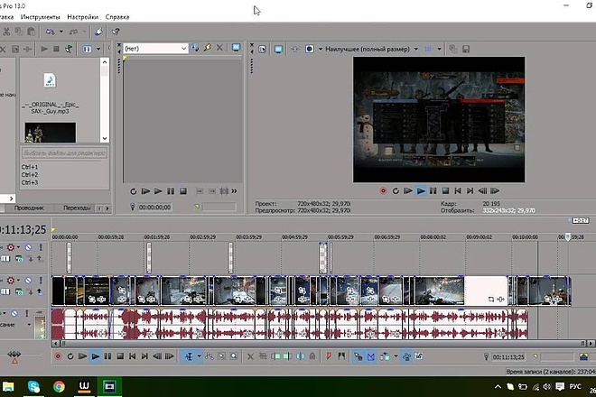596x397 pixels.
Task: Click the Views button in Project Media
Action: (87, 49)
